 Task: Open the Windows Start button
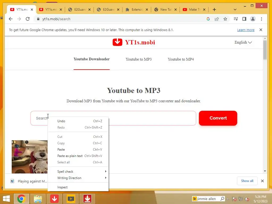6,199
